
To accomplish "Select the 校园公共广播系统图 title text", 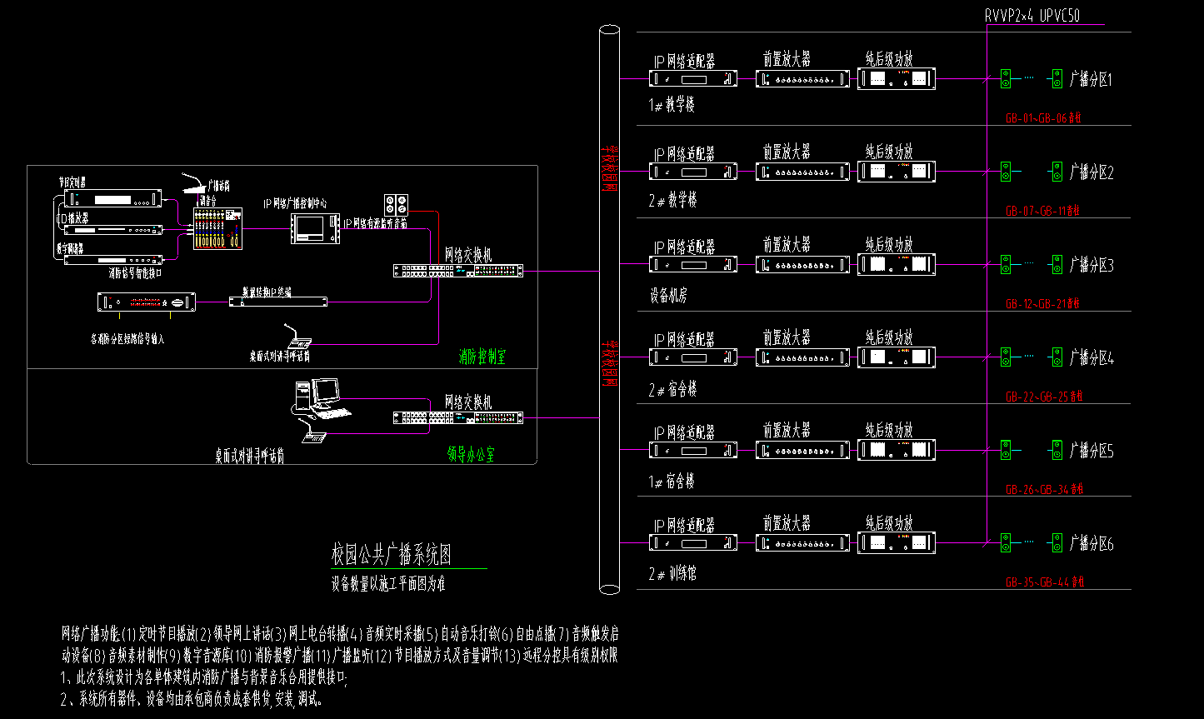I will 392,554.
